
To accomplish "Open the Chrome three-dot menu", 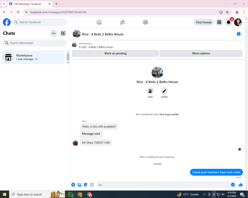I will 244,12.
